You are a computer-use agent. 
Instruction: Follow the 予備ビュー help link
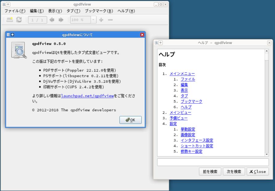[x=179, y=118]
